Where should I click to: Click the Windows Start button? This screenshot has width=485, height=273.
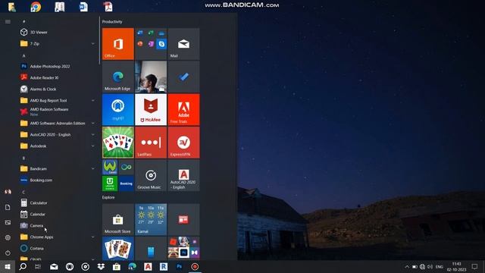(8, 266)
